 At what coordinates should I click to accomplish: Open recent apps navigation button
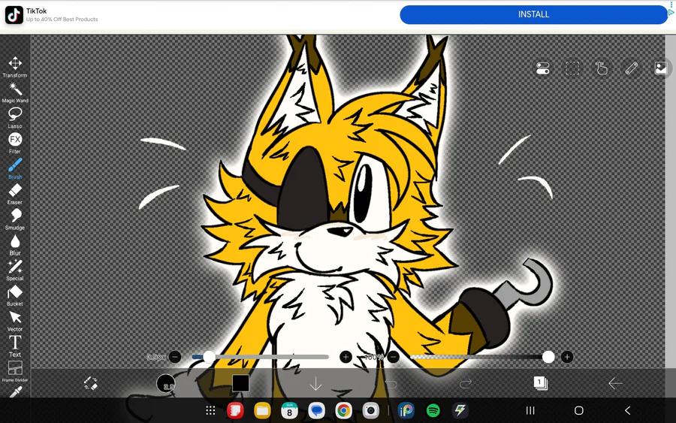tap(530, 410)
